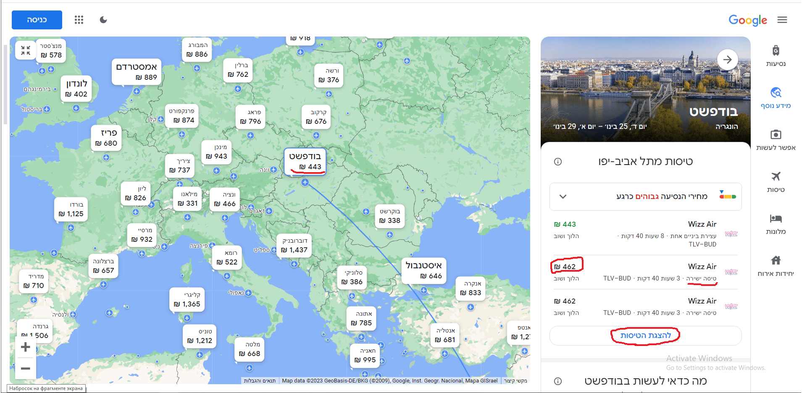Click arrow on Budapest photo
The image size is (802, 393).
tap(727, 60)
